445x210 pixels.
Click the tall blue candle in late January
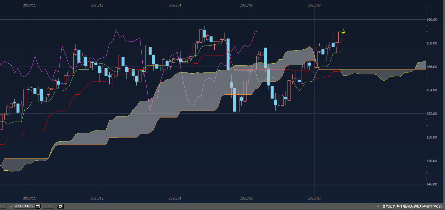(228, 54)
